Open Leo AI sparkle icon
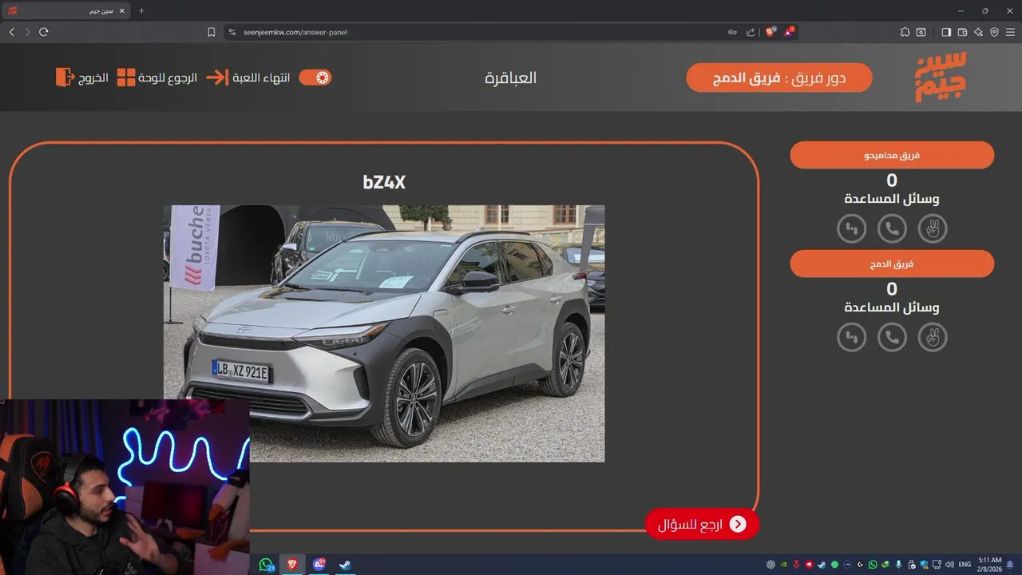 click(978, 32)
